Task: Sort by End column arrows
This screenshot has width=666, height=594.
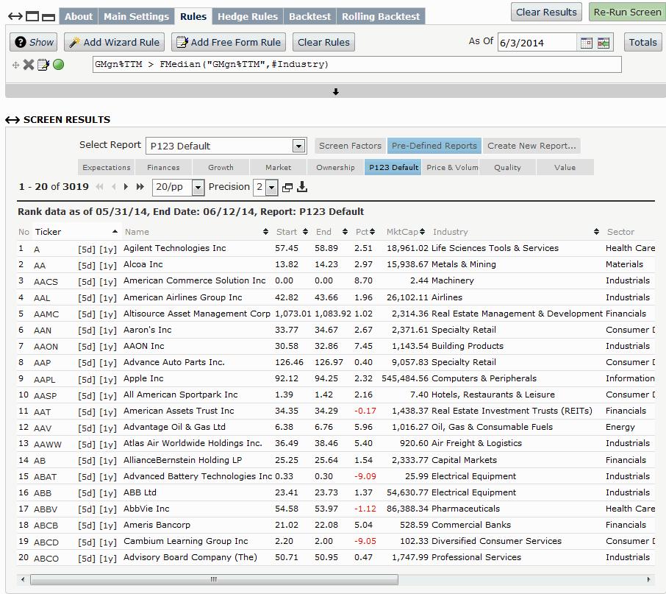Action: [x=345, y=232]
